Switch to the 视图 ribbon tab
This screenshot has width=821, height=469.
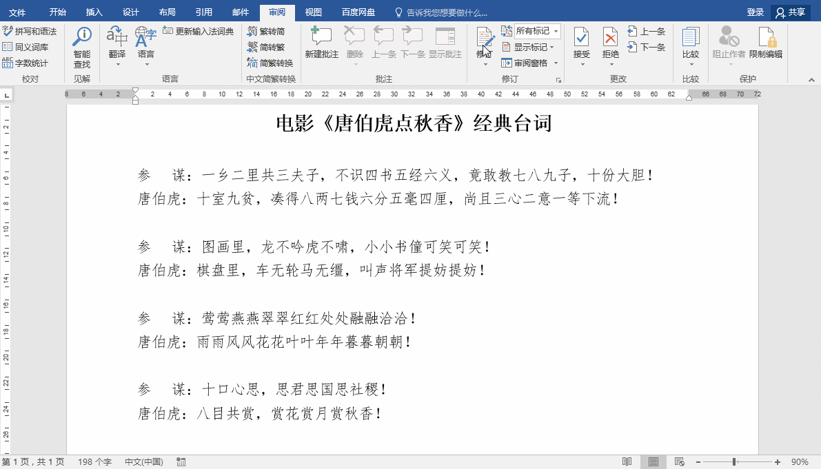pyautogui.click(x=313, y=12)
